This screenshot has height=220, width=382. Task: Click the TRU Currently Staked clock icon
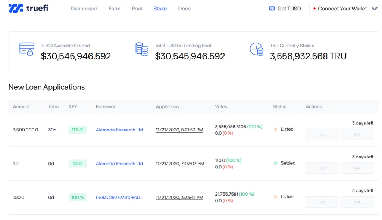(x=256, y=49)
